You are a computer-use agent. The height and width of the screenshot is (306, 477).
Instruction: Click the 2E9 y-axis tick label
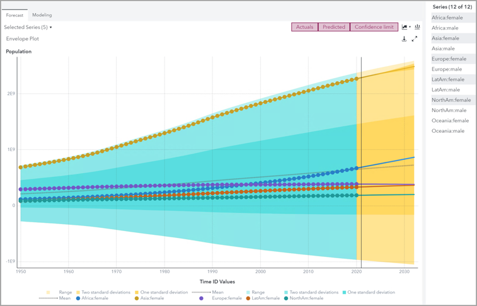click(x=11, y=94)
